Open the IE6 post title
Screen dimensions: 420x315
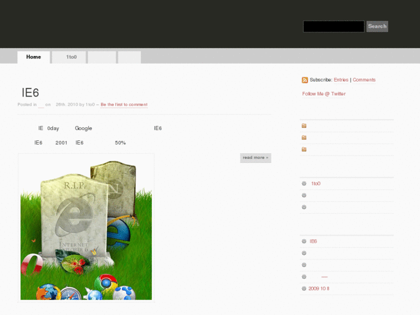tap(30, 92)
